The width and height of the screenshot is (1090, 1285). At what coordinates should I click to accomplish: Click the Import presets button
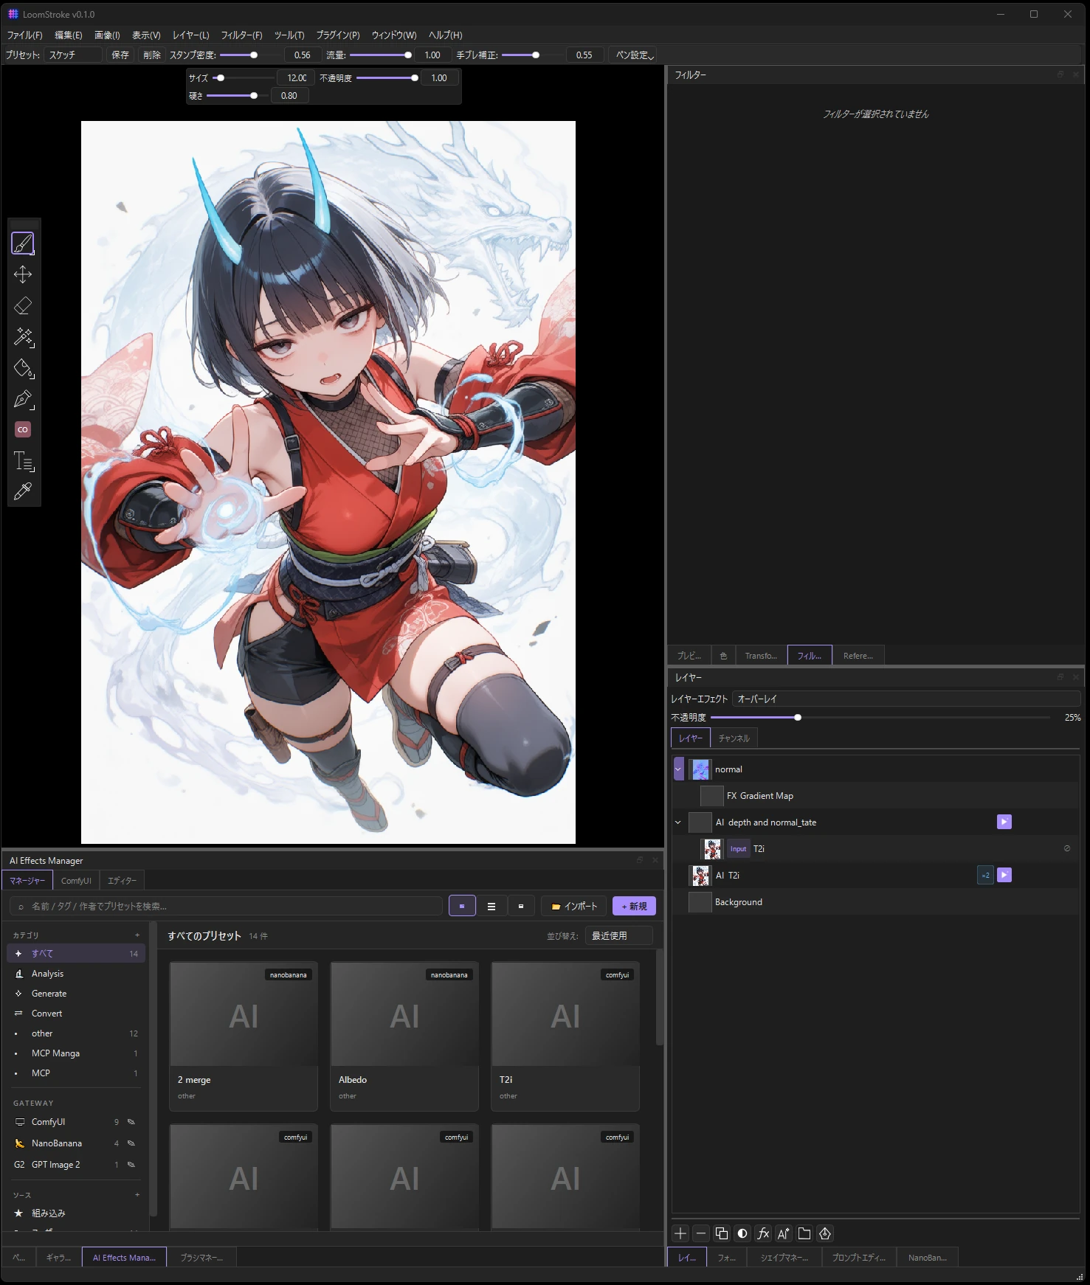(574, 906)
